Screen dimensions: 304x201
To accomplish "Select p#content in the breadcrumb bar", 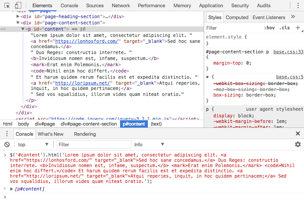I will click(134, 124).
